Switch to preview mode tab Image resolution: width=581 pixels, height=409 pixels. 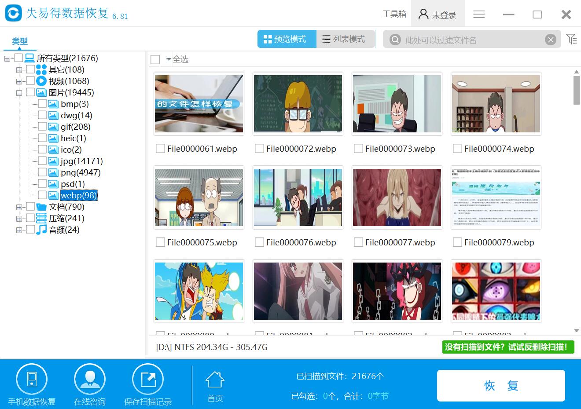287,39
